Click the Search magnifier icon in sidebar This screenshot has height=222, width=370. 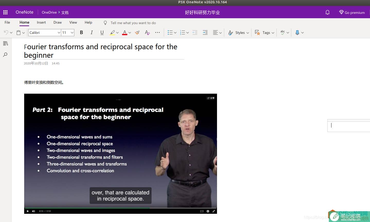[5, 54]
